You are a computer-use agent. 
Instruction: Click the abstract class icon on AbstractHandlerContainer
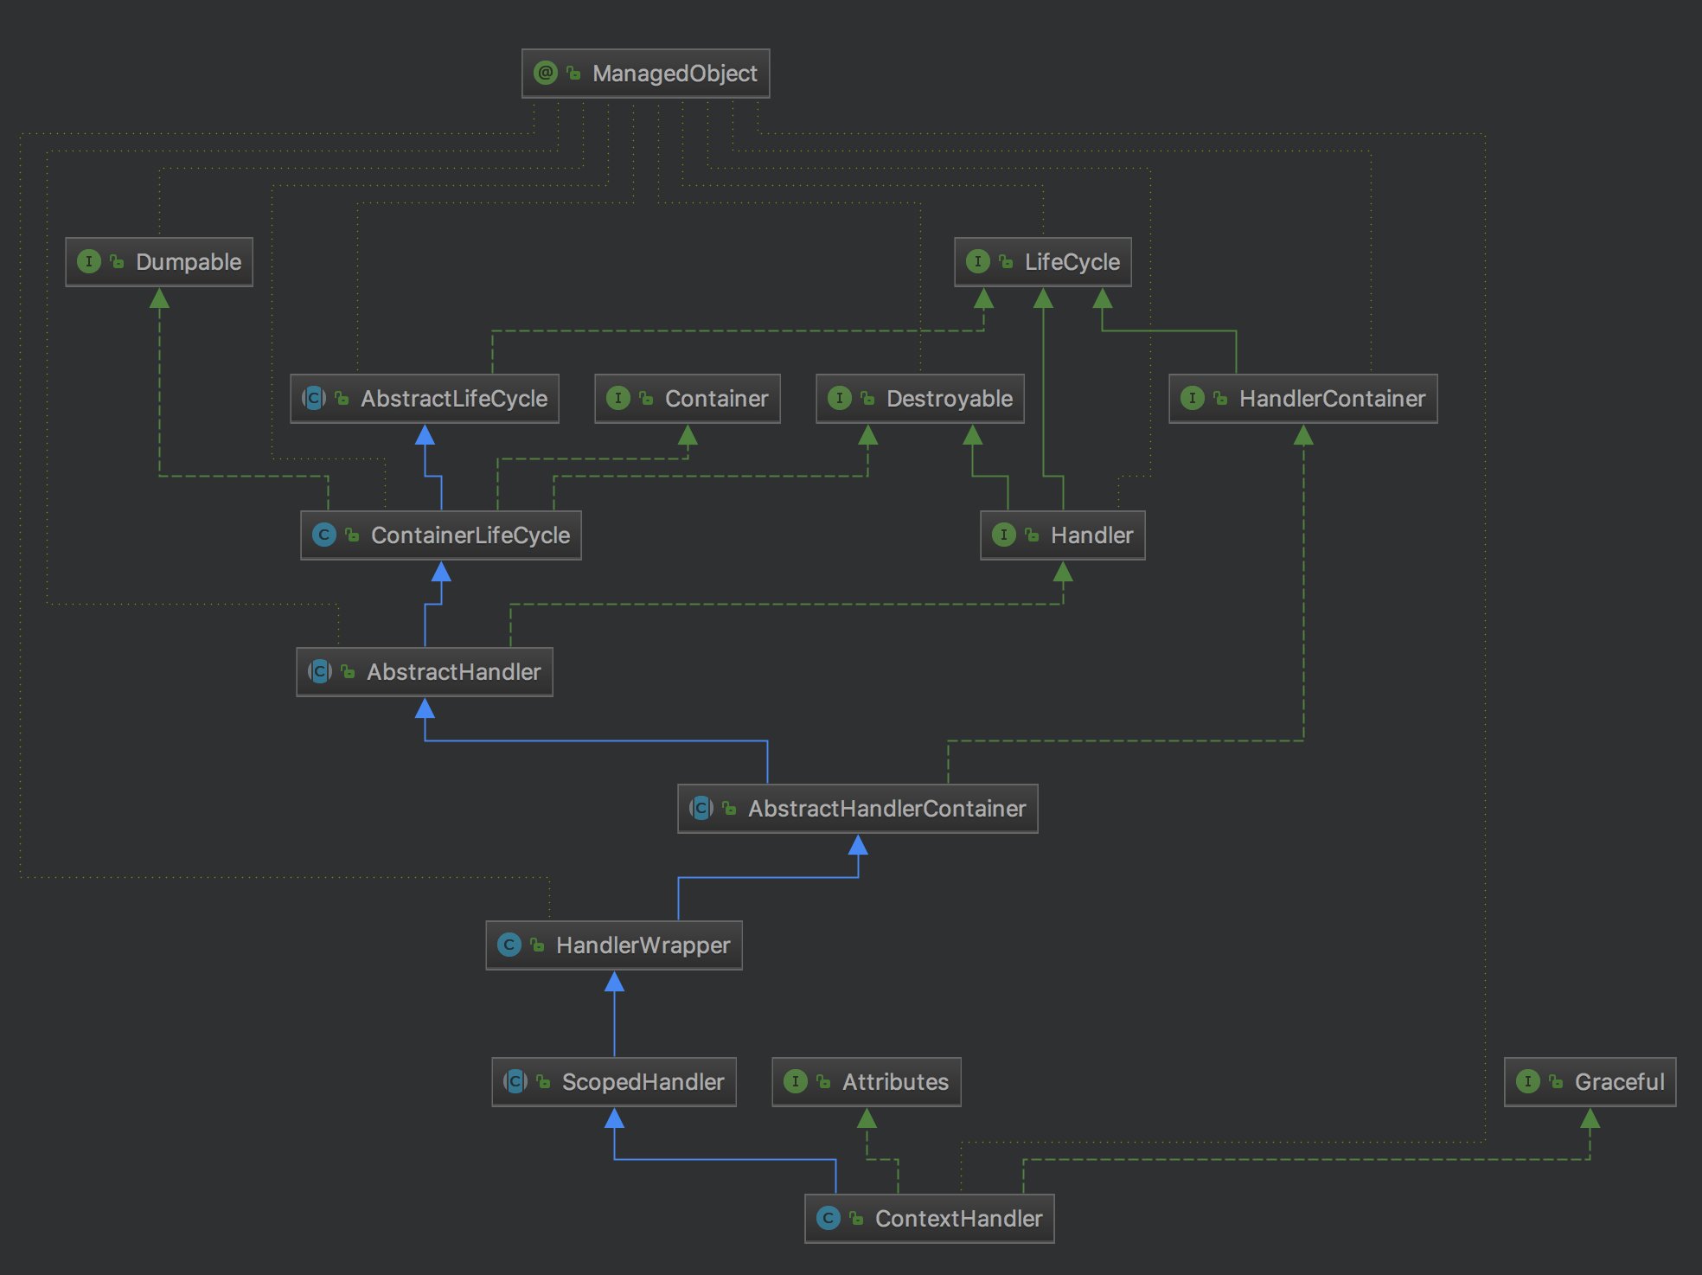pos(701,808)
